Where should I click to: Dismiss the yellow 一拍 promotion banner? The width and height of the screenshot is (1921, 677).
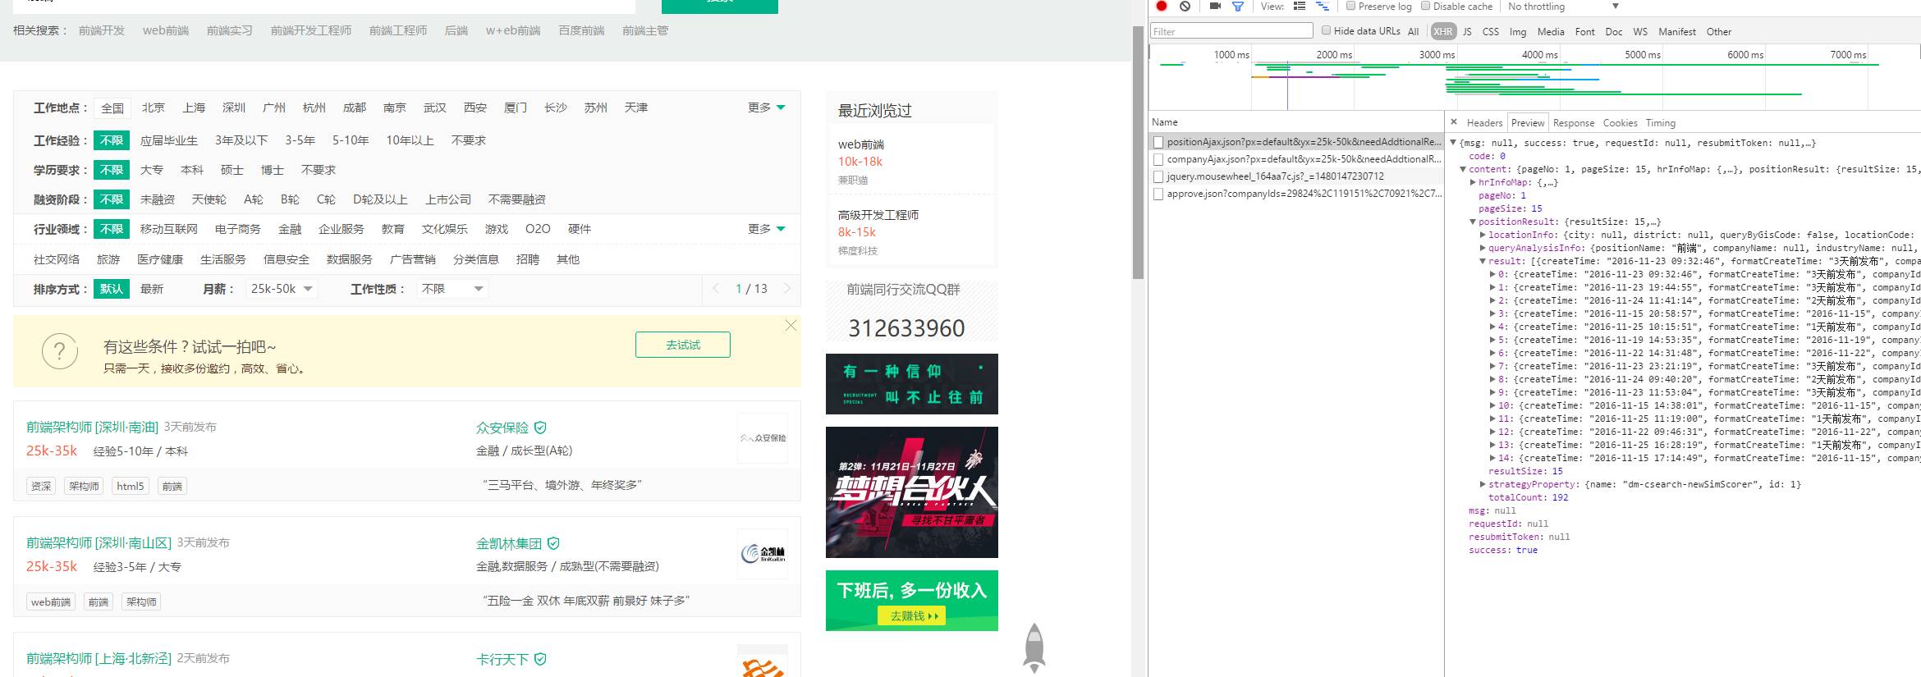pyautogui.click(x=791, y=325)
